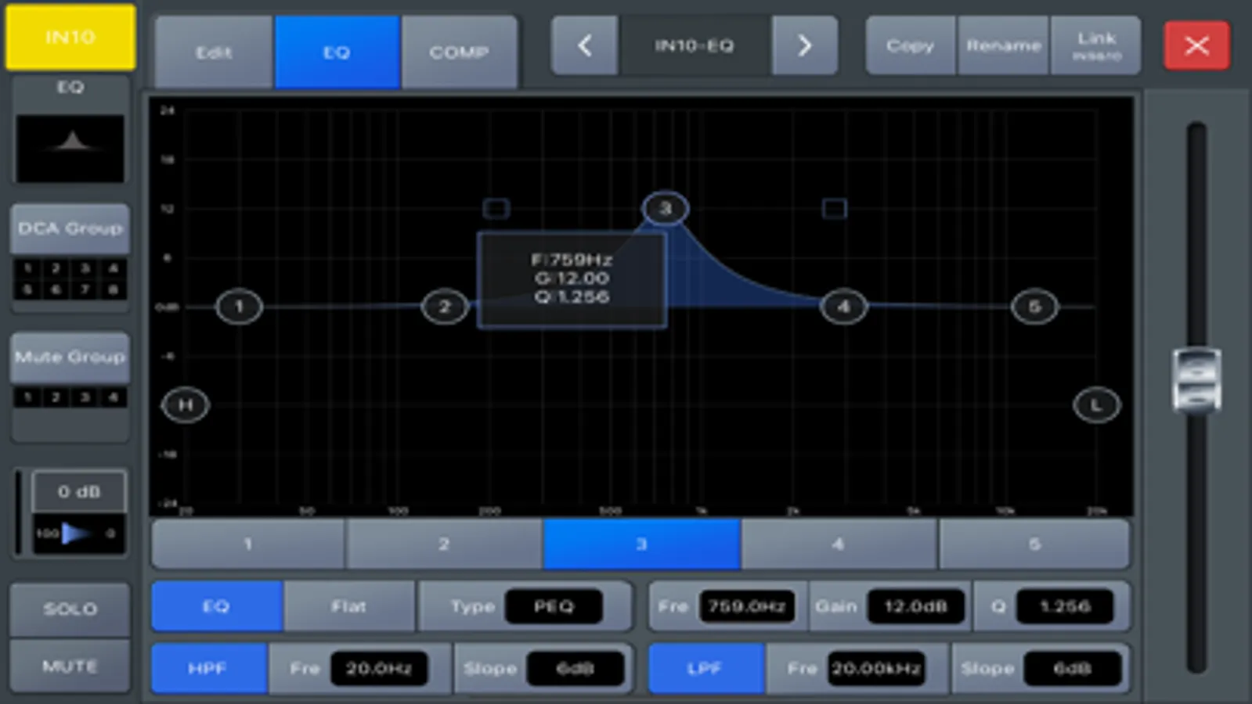Go to next channel with right arrow
Image resolution: width=1252 pixels, height=704 pixels.
(x=804, y=46)
